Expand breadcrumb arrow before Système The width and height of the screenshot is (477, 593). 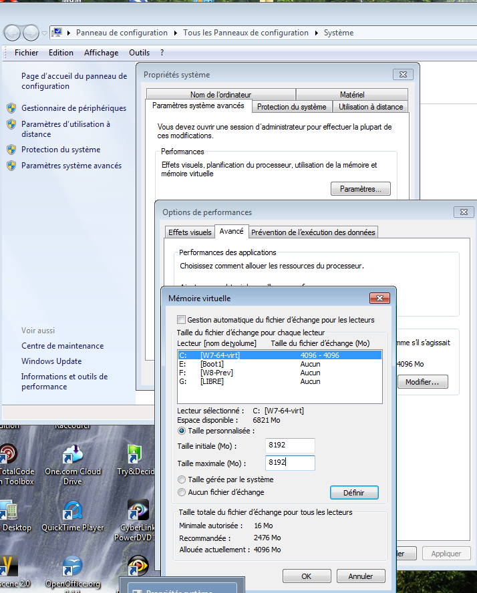(x=316, y=33)
